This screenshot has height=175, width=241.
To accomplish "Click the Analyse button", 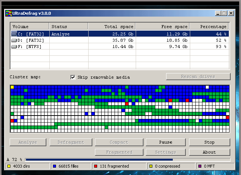I will [28, 142].
